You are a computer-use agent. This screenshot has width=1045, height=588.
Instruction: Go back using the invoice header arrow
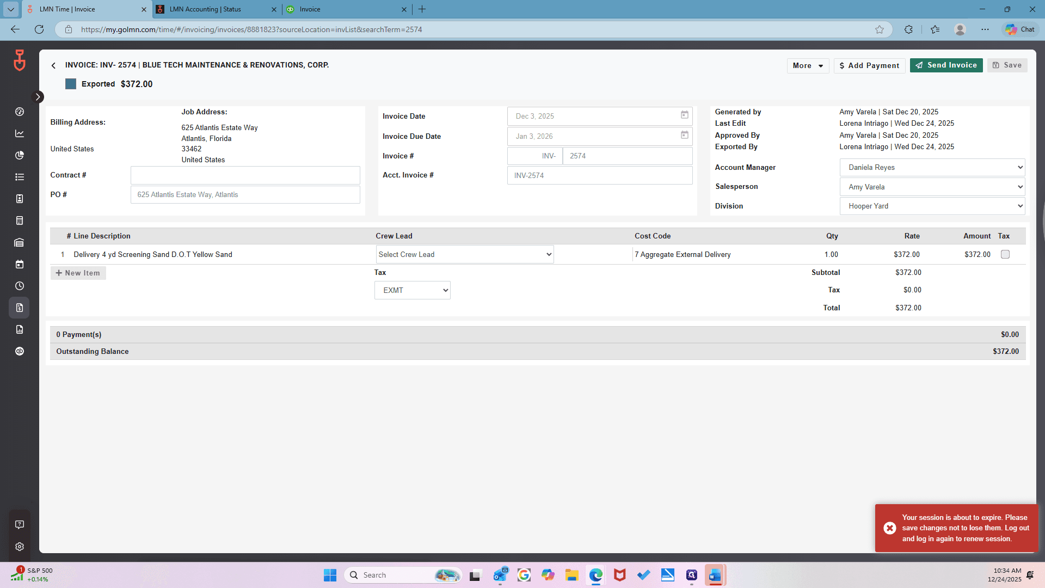point(53,65)
